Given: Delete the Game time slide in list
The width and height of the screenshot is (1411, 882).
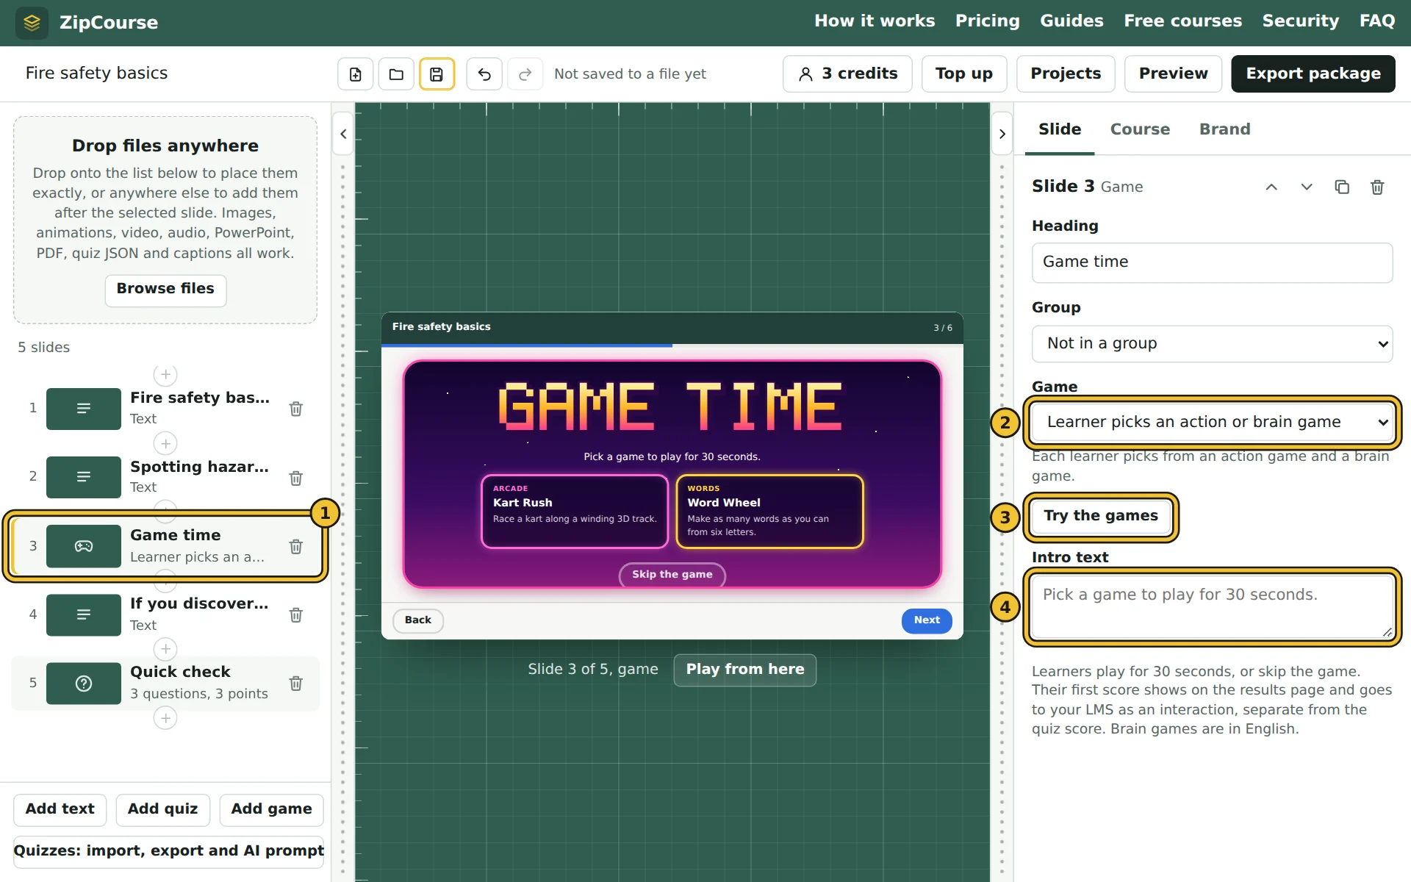Looking at the screenshot, I should click(296, 546).
